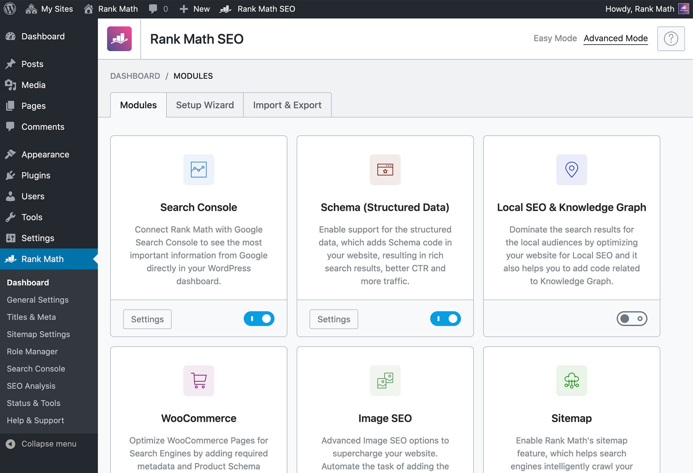Click the Local SEO Knowledge Graph icon
The image size is (693, 473).
click(x=571, y=170)
